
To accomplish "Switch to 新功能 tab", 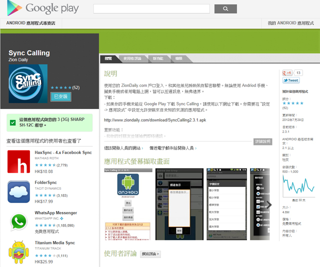I will tap(158, 58).
